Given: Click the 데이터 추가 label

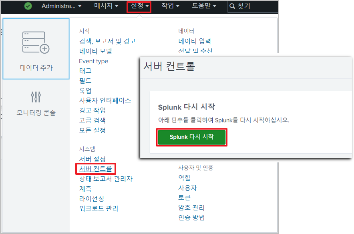Looking at the screenshot, I should tap(36, 68).
